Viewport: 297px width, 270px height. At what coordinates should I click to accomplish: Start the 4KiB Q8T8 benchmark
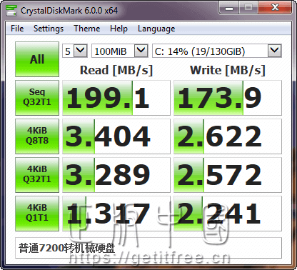[37, 136]
